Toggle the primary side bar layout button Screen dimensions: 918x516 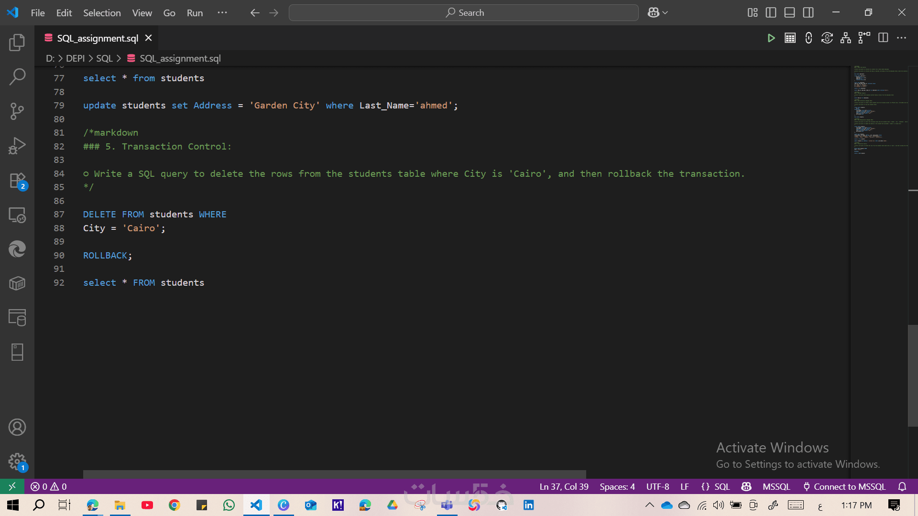coord(771,13)
